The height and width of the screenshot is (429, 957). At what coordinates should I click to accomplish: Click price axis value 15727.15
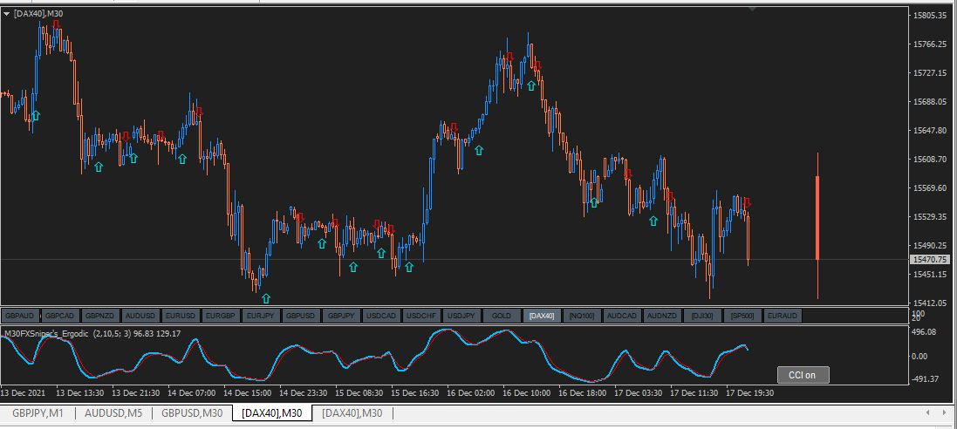coord(932,72)
